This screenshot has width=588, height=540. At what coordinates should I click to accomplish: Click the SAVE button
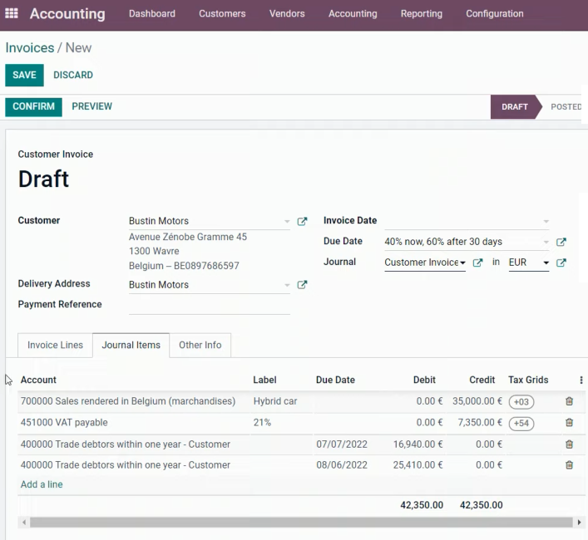(24, 75)
